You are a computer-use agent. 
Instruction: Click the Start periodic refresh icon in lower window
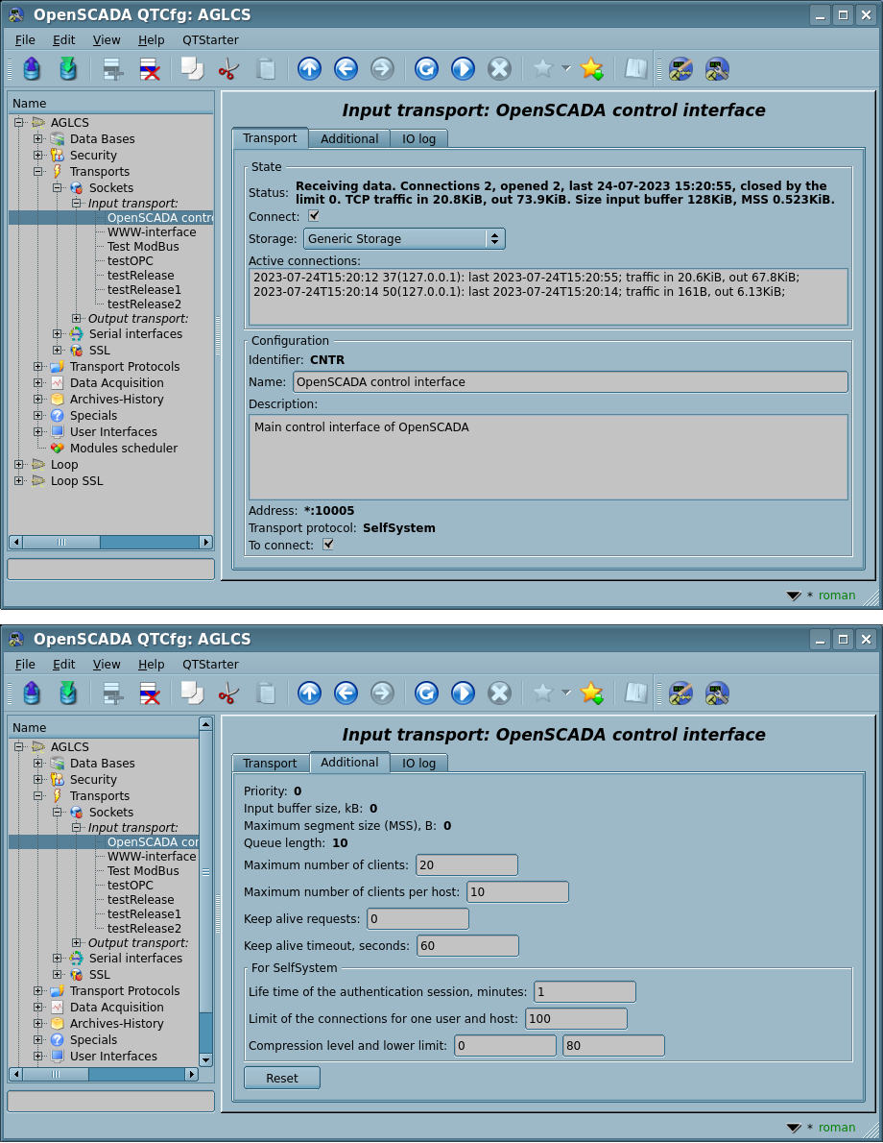463,693
